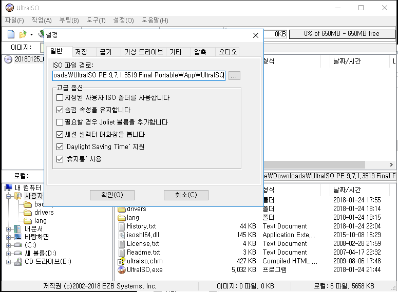Click the Open file toolbar icon

(23, 34)
